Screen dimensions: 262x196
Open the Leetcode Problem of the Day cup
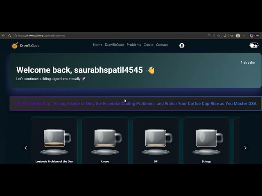pos(54,141)
